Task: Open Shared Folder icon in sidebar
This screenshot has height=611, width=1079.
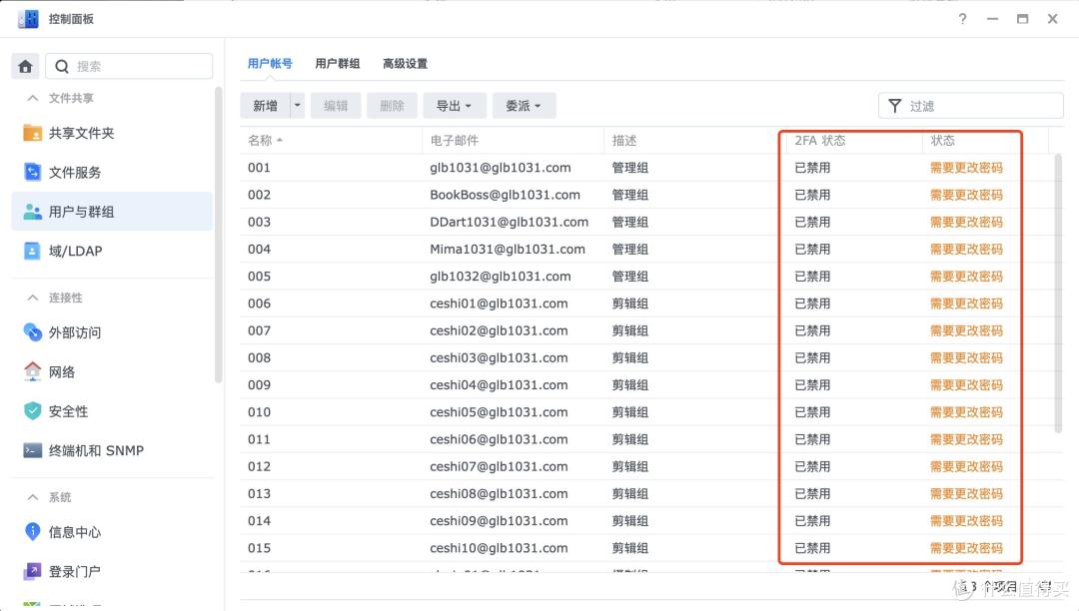Action: click(32, 133)
